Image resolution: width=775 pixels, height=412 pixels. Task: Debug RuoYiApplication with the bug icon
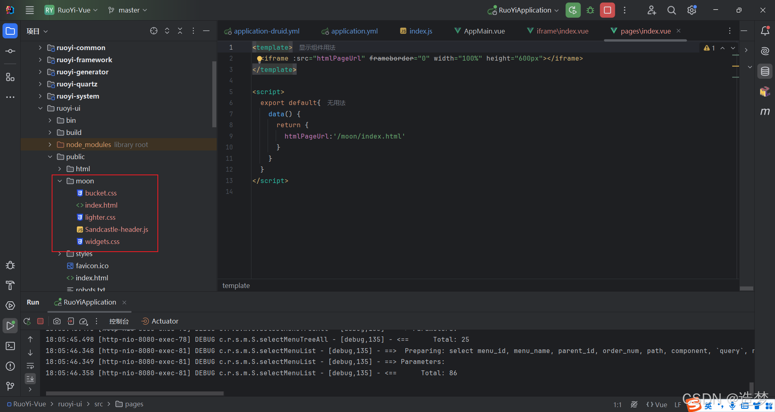coord(591,10)
